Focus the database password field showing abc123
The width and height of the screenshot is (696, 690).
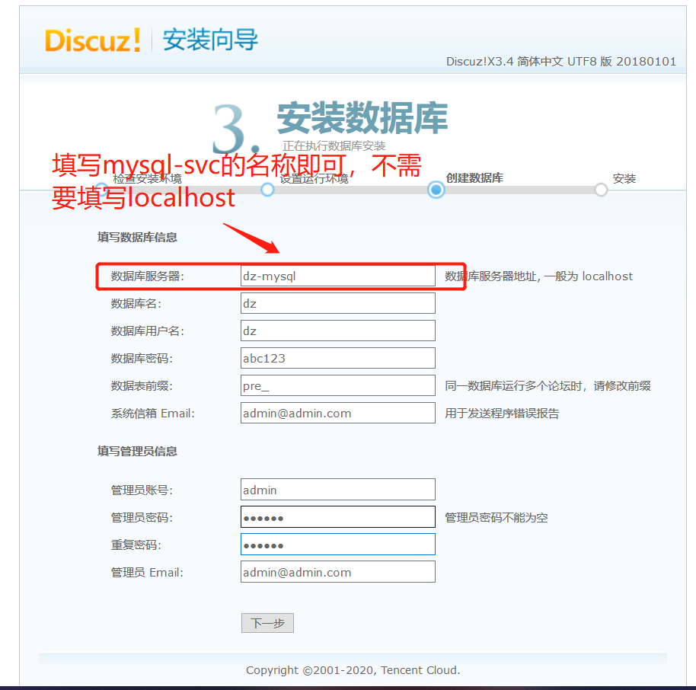(x=338, y=358)
